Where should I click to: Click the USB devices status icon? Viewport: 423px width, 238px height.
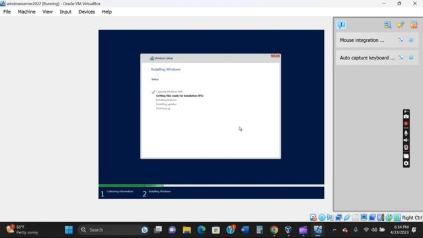(347, 218)
